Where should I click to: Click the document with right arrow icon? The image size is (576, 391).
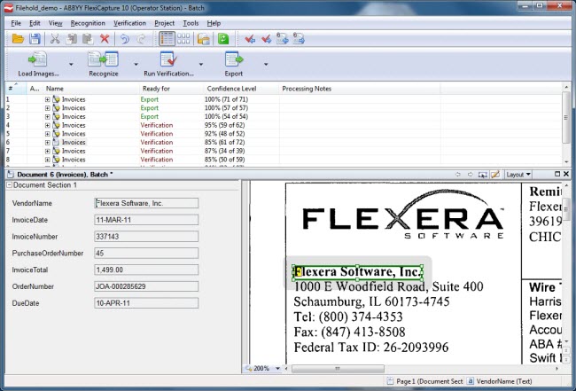pyautogui.click(x=299, y=39)
